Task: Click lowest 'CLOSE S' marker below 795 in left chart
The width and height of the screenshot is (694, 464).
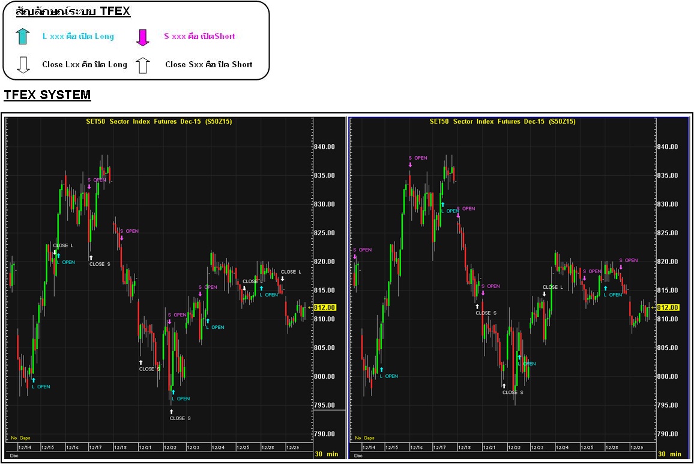Action: (180, 418)
